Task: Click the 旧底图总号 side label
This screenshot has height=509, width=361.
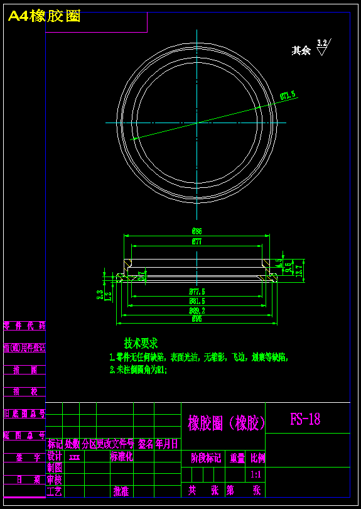Action: coord(24,413)
